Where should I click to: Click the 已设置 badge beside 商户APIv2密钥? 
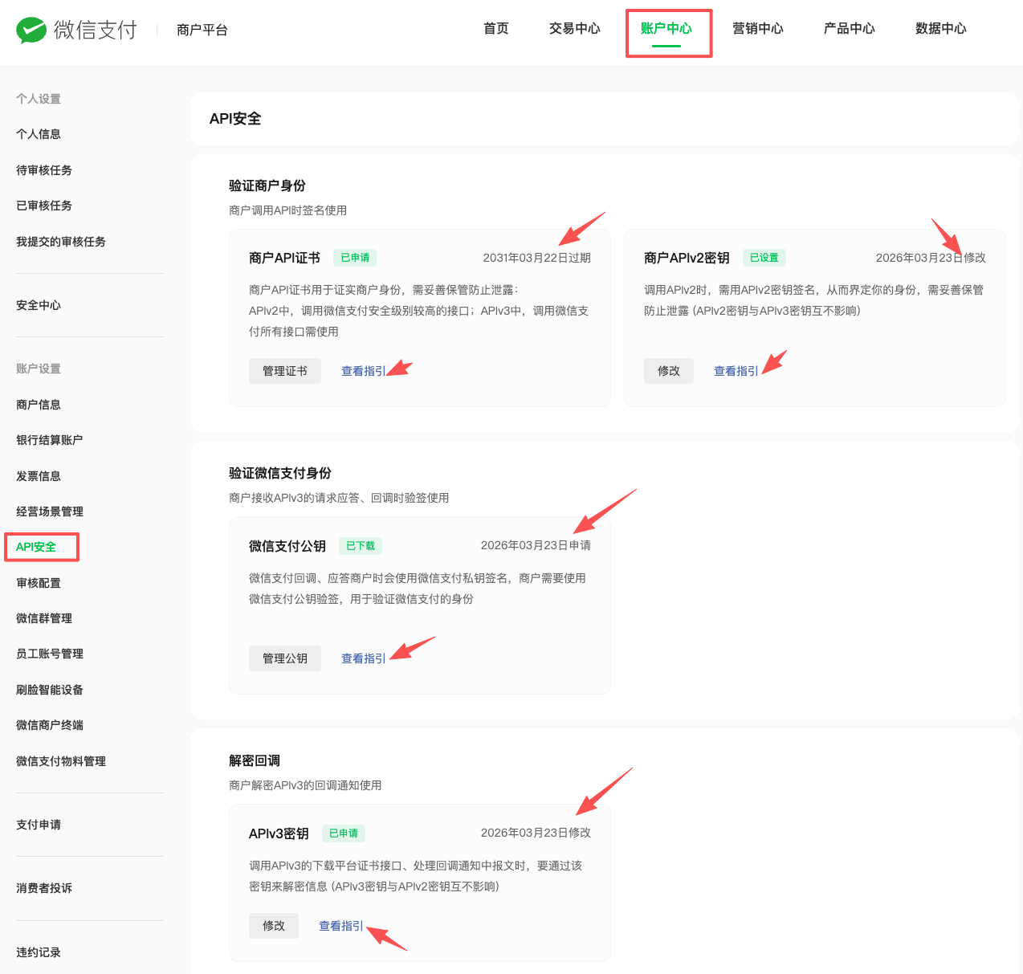click(764, 258)
